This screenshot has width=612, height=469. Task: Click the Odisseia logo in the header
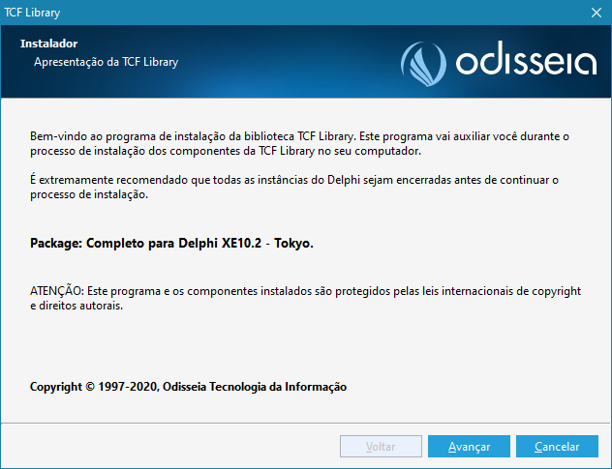[x=499, y=63]
